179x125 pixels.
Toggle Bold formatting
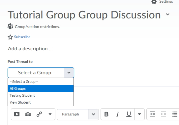pyautogui.click(x=106, y=114)
